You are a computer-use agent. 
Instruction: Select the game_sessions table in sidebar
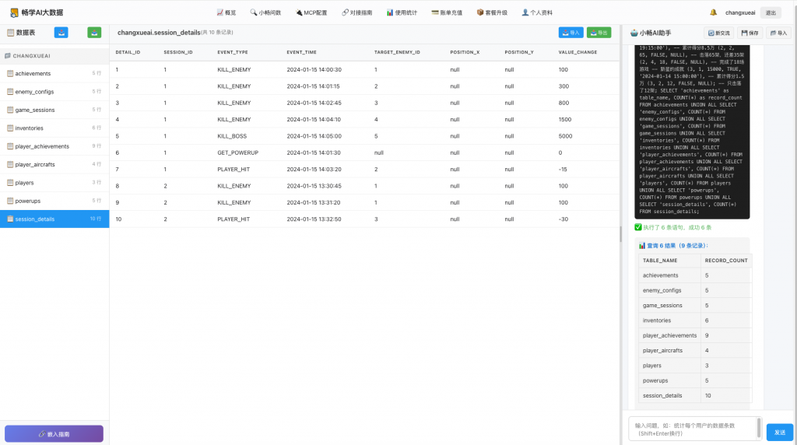click(x=35, y=110)
